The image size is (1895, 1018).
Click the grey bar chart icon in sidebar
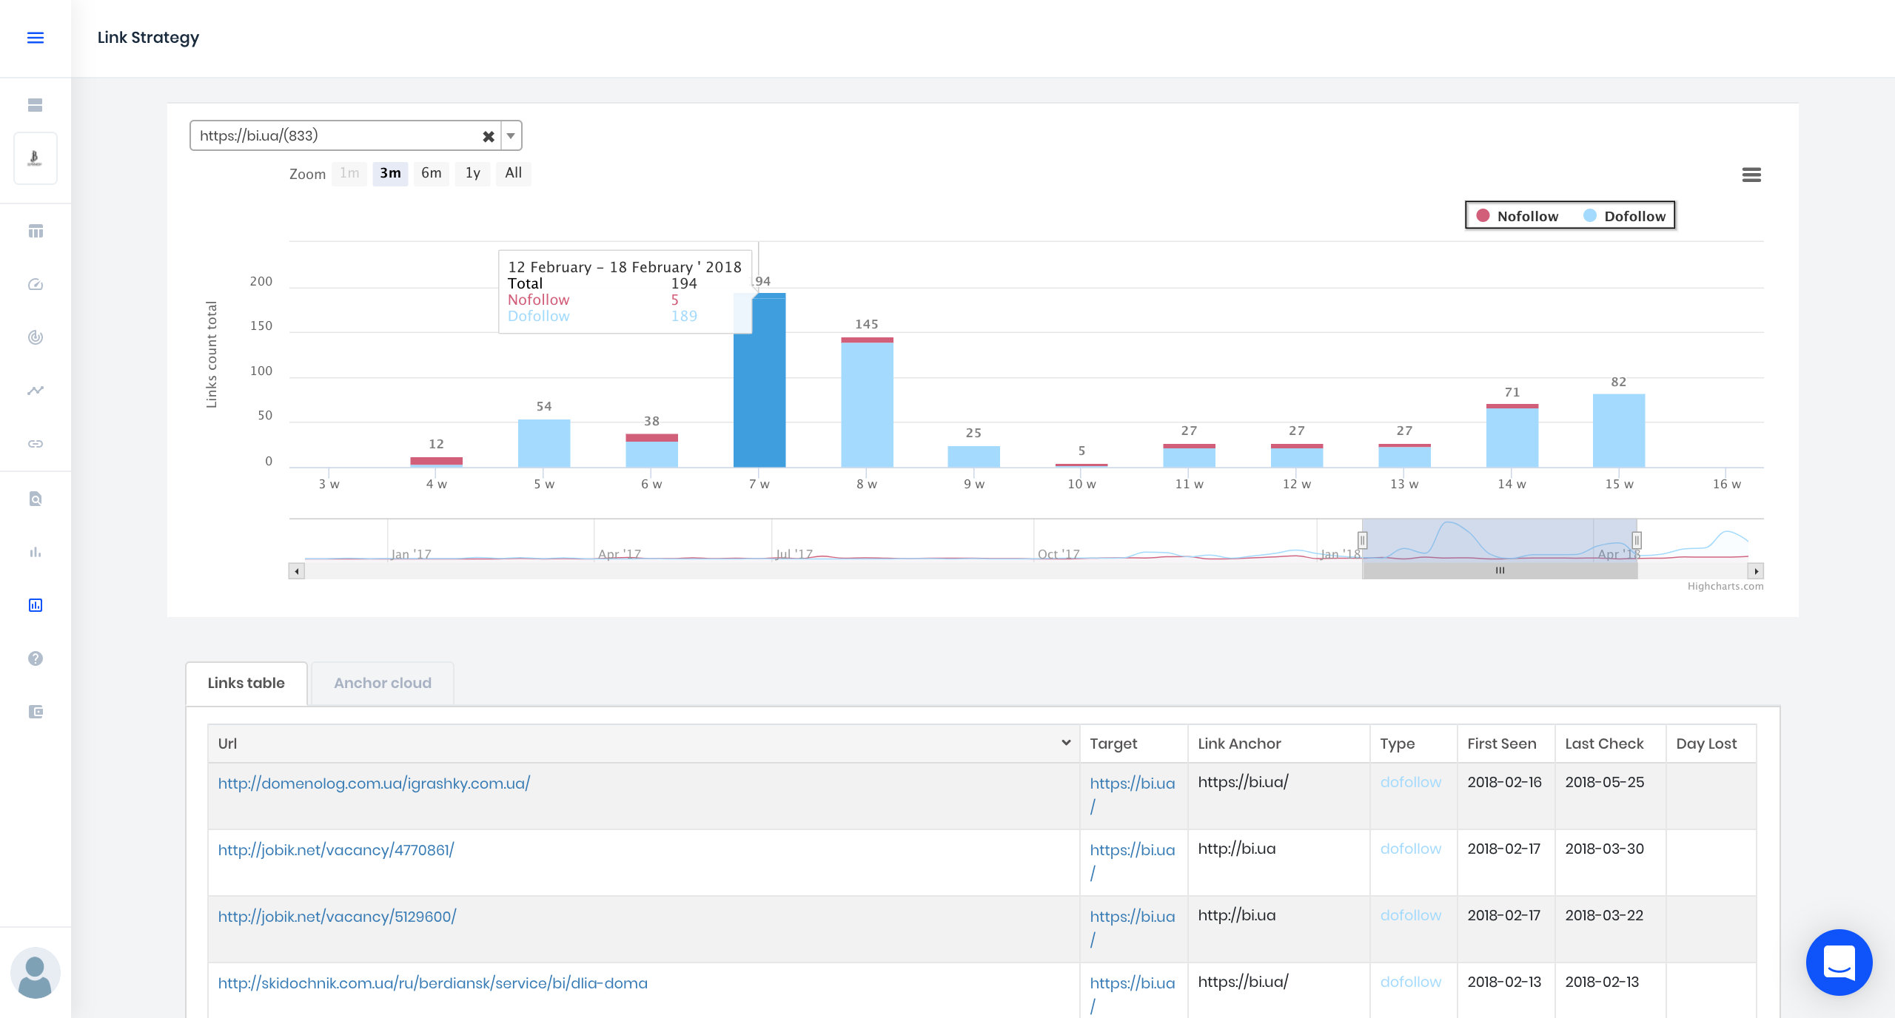(36, 552)
